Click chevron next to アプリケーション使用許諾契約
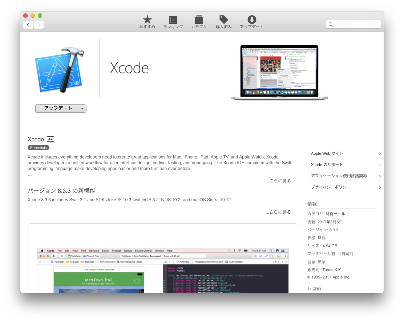This screenshot has height=322, width=404. [x=380, y=176]
